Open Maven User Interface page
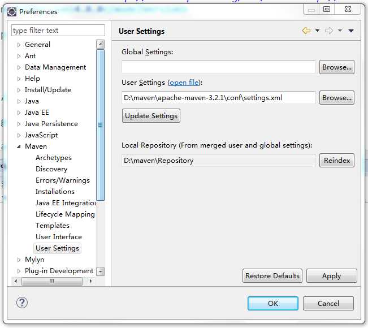The width and height of the screenshot is (368, 328). [59, 237]
